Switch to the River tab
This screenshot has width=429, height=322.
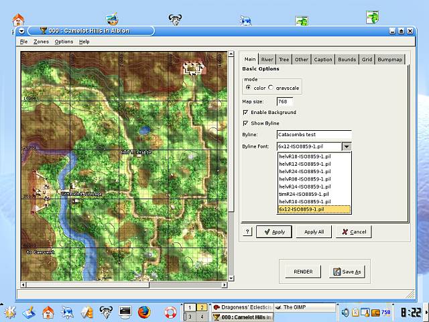tap(267, 59)
